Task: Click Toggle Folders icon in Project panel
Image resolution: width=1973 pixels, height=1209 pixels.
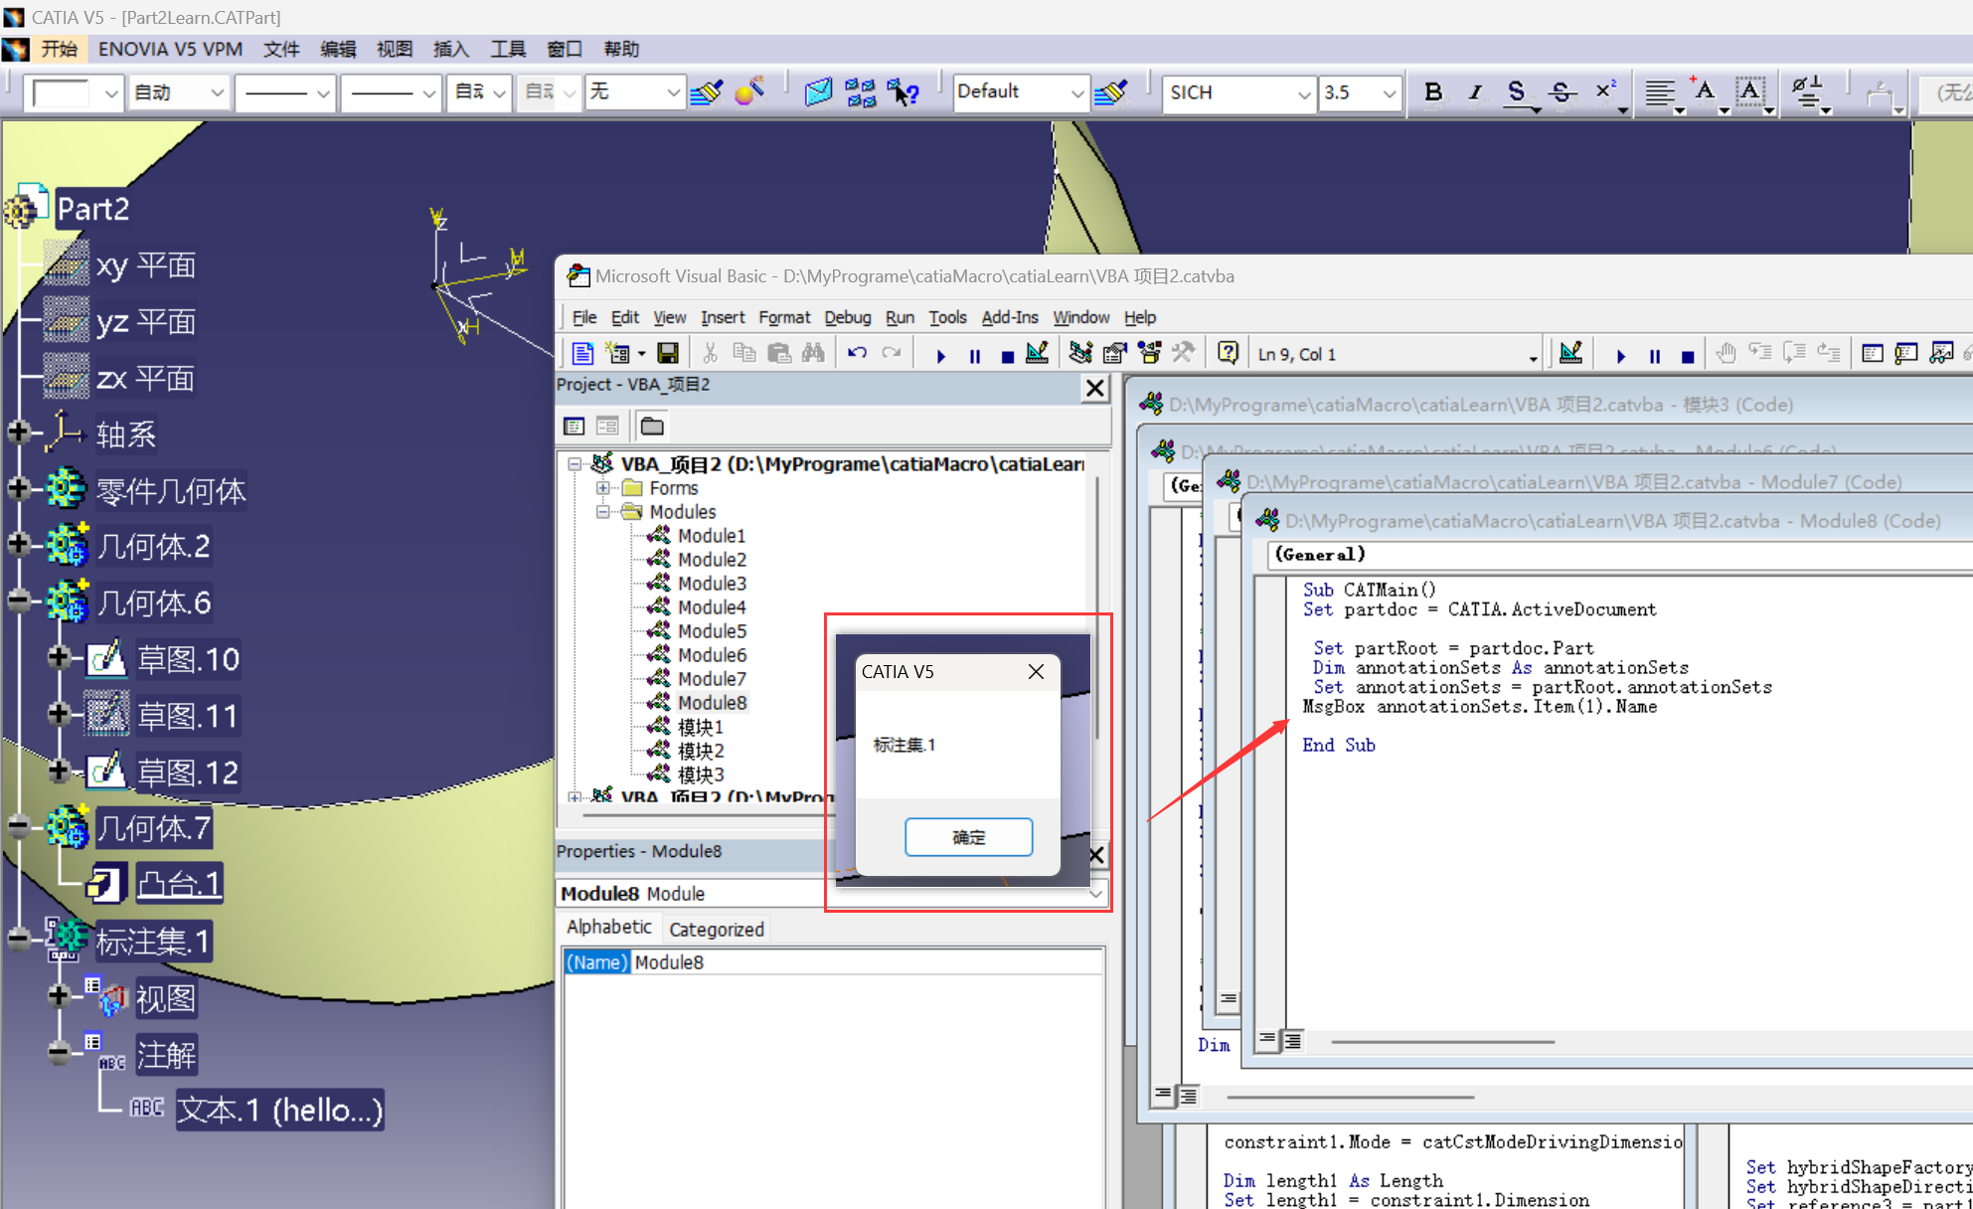Action: (x=652, y=427)
